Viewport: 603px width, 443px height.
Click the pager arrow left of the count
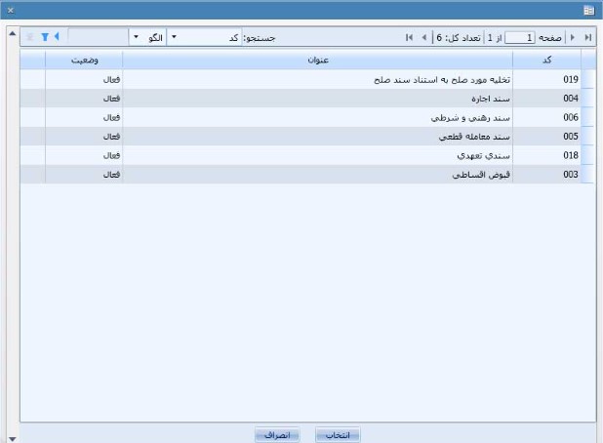(x=422, y=37)
